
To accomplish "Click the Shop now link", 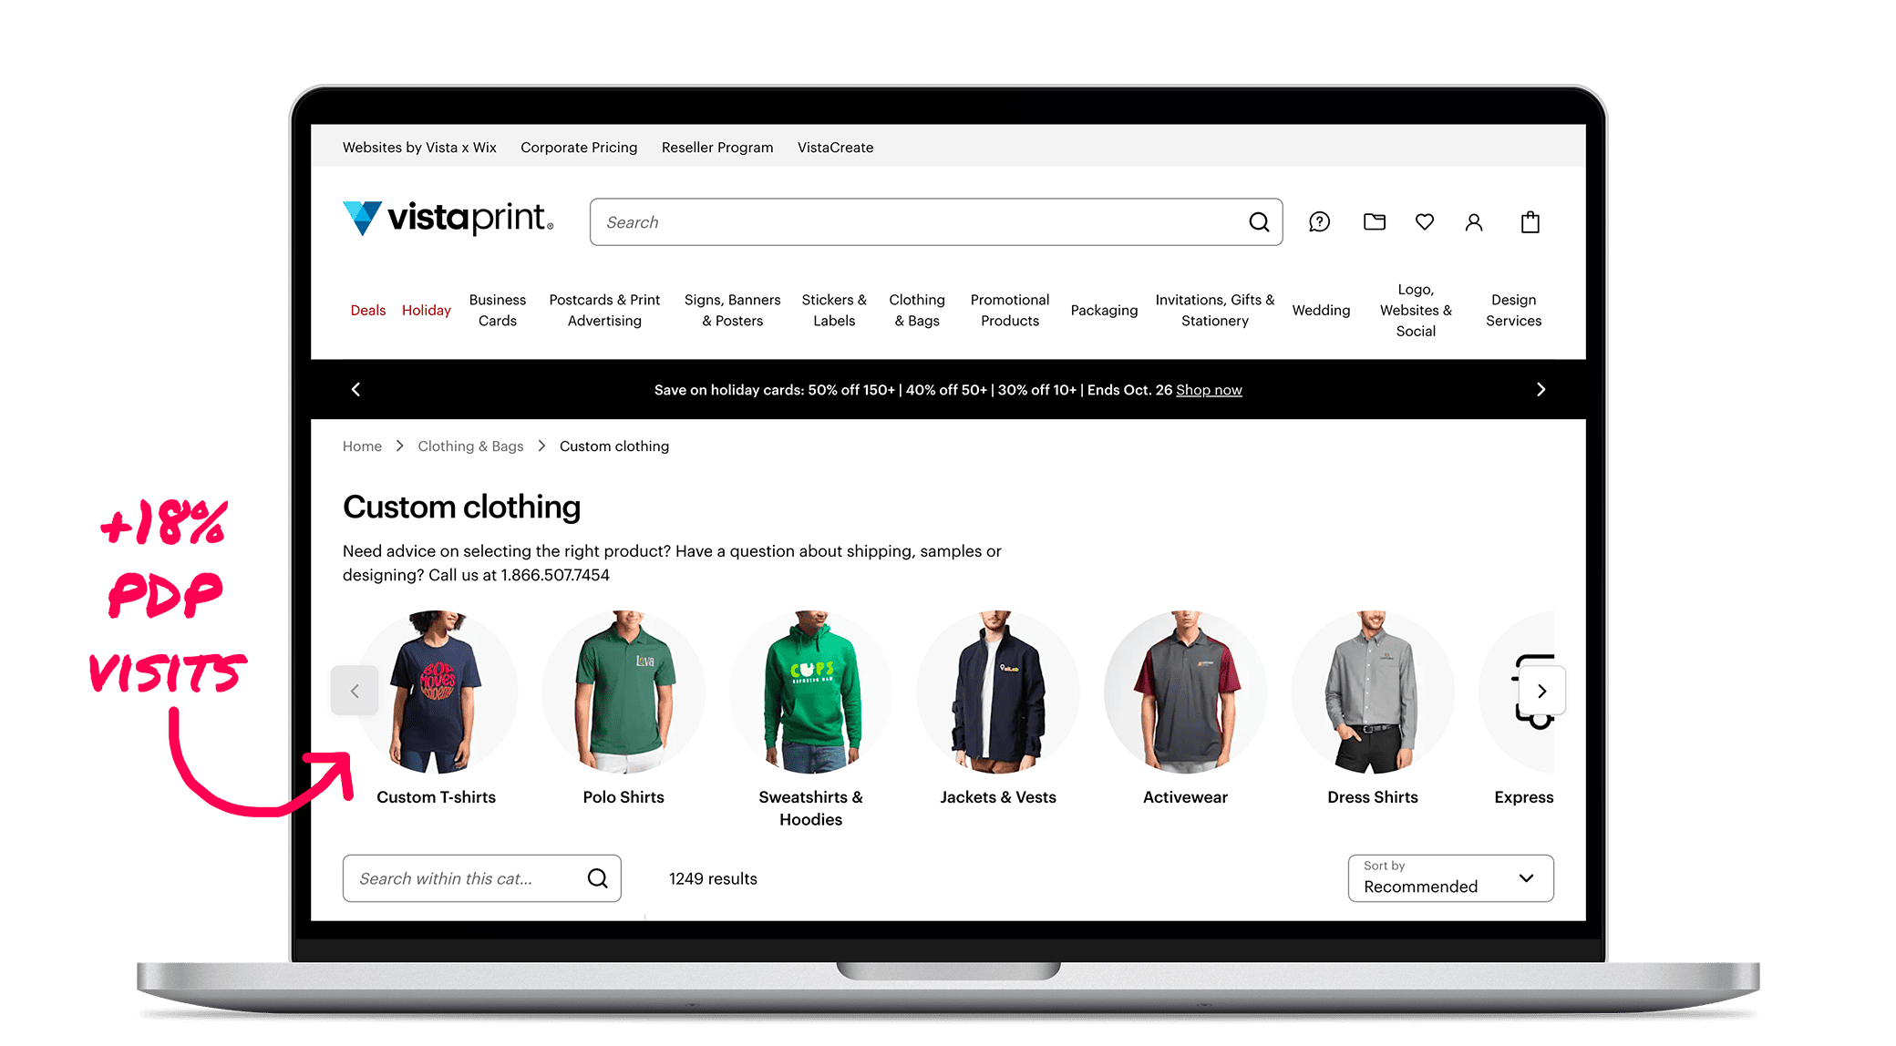I will [x=1209, y=390].
